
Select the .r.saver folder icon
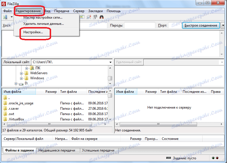pyautogui.click(x=5, y=109)
